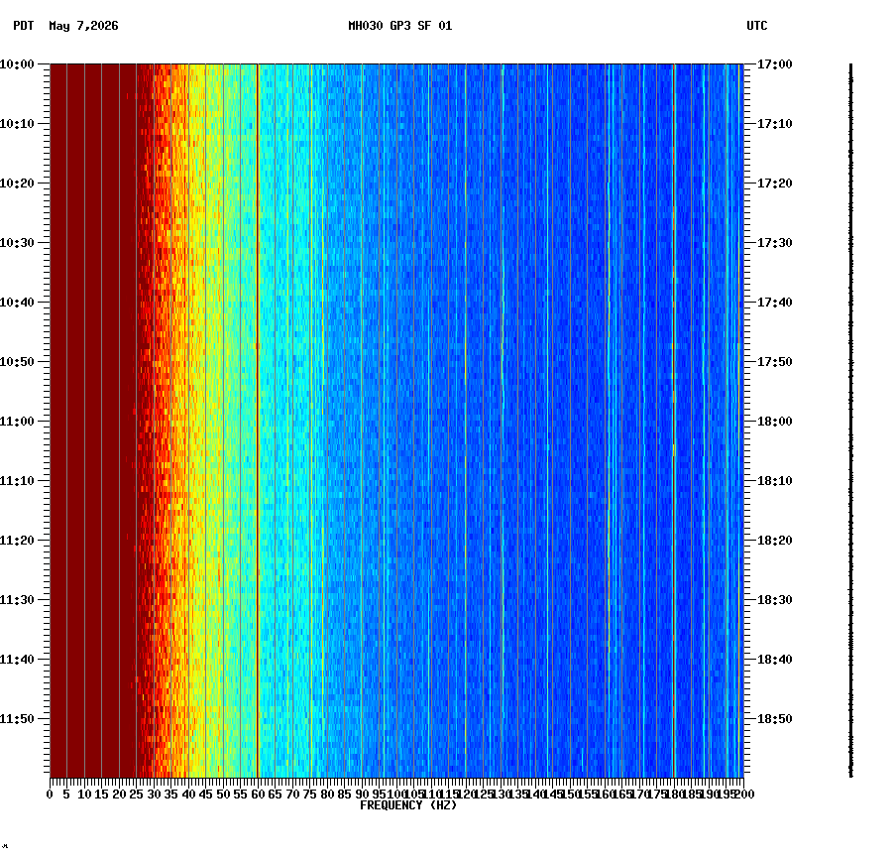Click the 45 Hz frequency tick label
The height and width of the screenshot is (857, 894).
[x=206, y=795]
